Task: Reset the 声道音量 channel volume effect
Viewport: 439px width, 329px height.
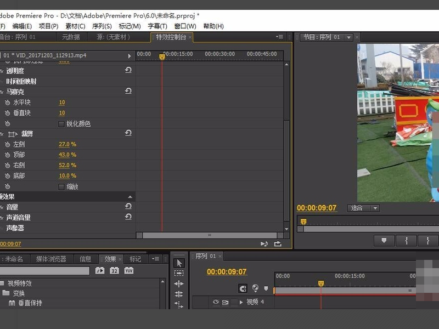Action: 128,217
